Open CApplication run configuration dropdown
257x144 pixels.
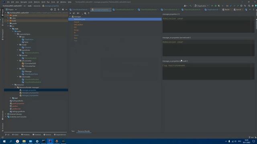(202, 6)
